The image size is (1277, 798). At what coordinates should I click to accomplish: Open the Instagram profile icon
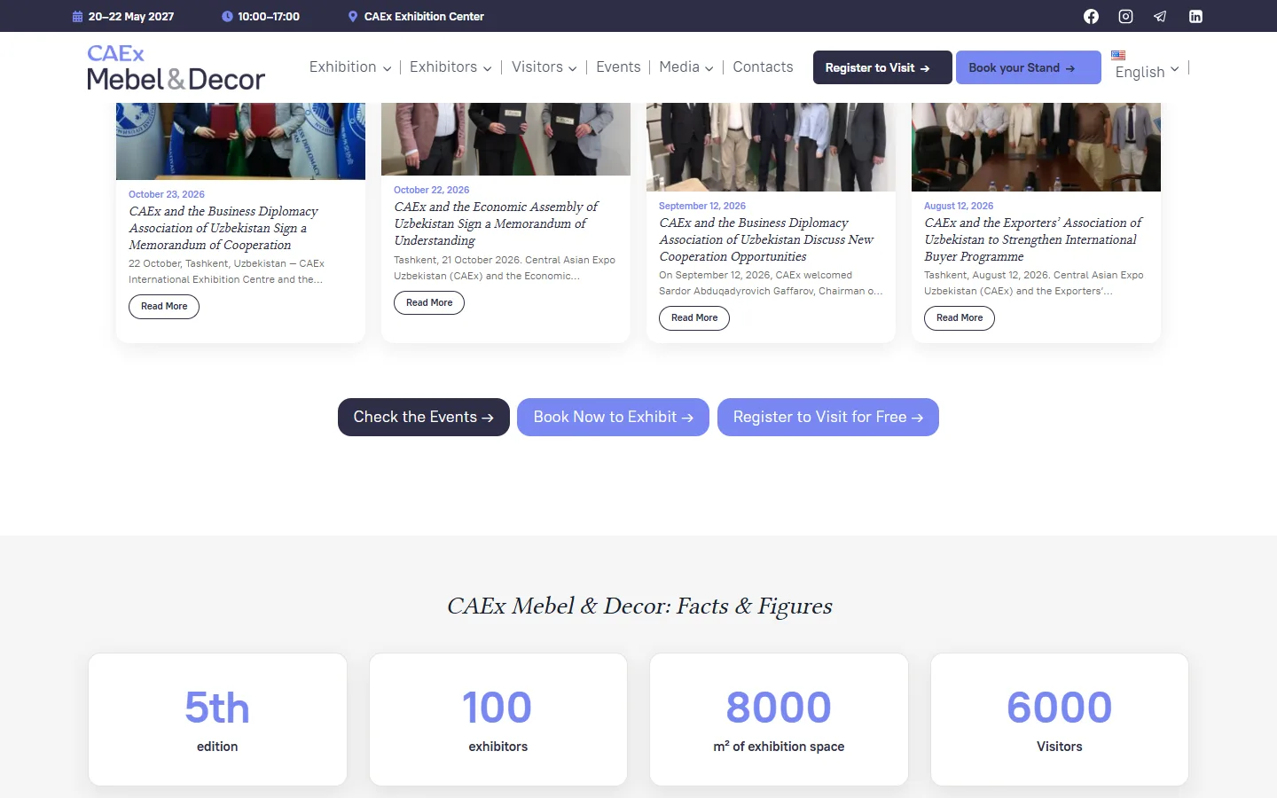click(1125, 16)
